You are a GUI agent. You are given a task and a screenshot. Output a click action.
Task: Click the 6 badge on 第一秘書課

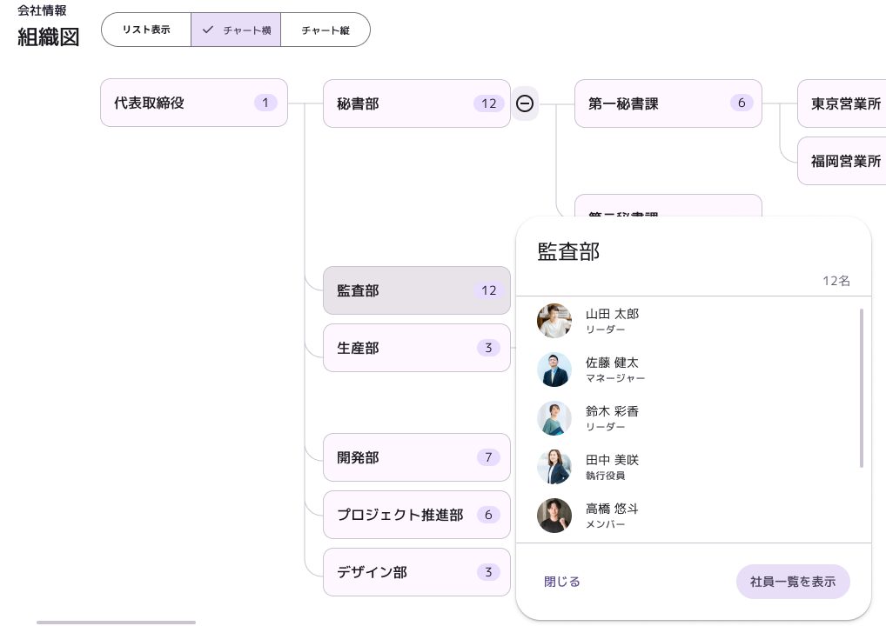(742, 103)
